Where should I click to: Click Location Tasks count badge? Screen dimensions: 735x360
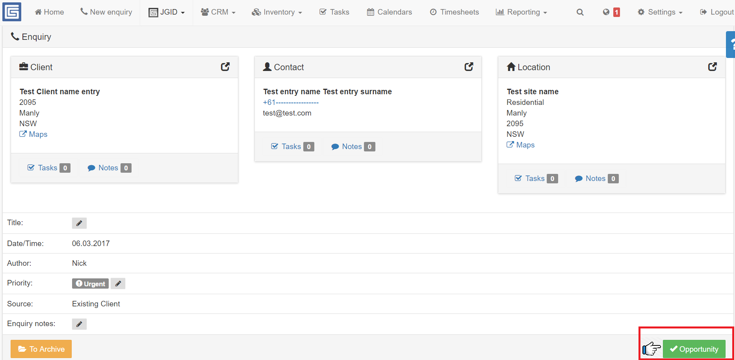552,179
